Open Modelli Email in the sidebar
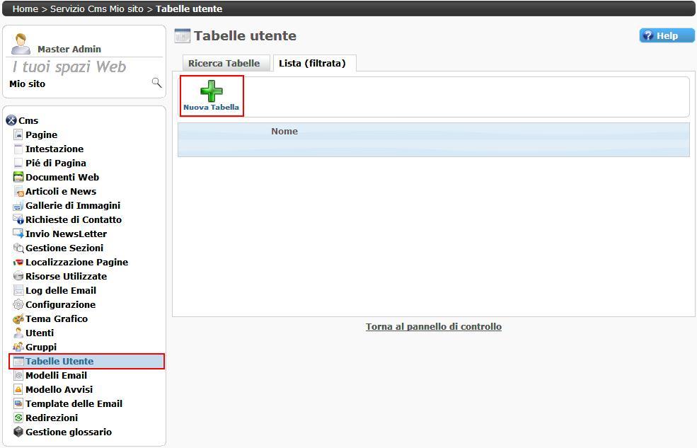This screenshot has height=448, width=697. pos(57,376)
